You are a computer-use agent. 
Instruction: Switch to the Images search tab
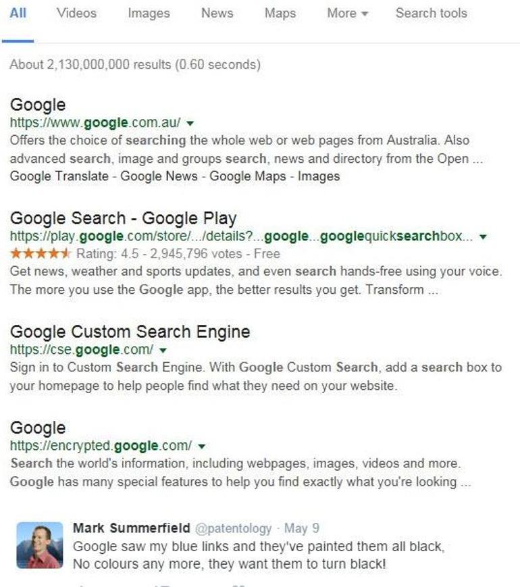pos(148,14)
